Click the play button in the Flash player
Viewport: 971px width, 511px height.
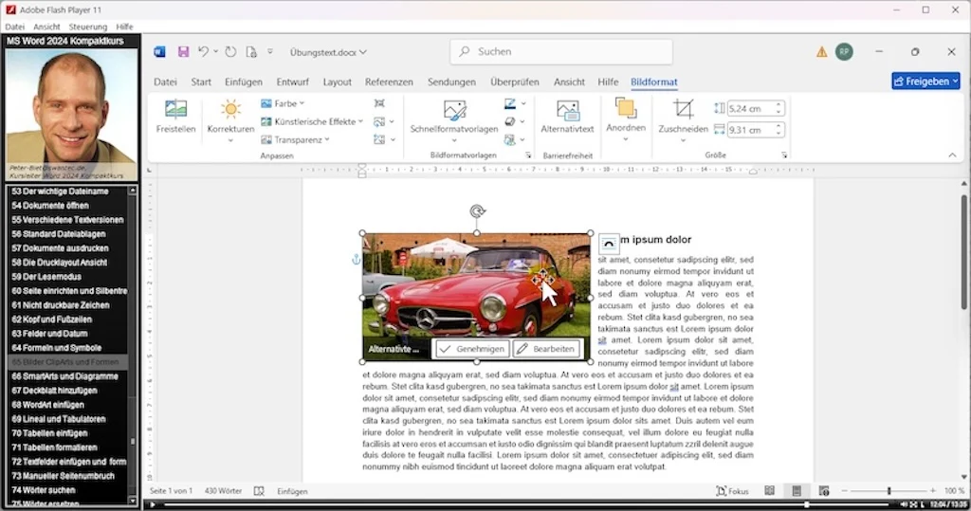pyautogui.click(x=153, y=504)
